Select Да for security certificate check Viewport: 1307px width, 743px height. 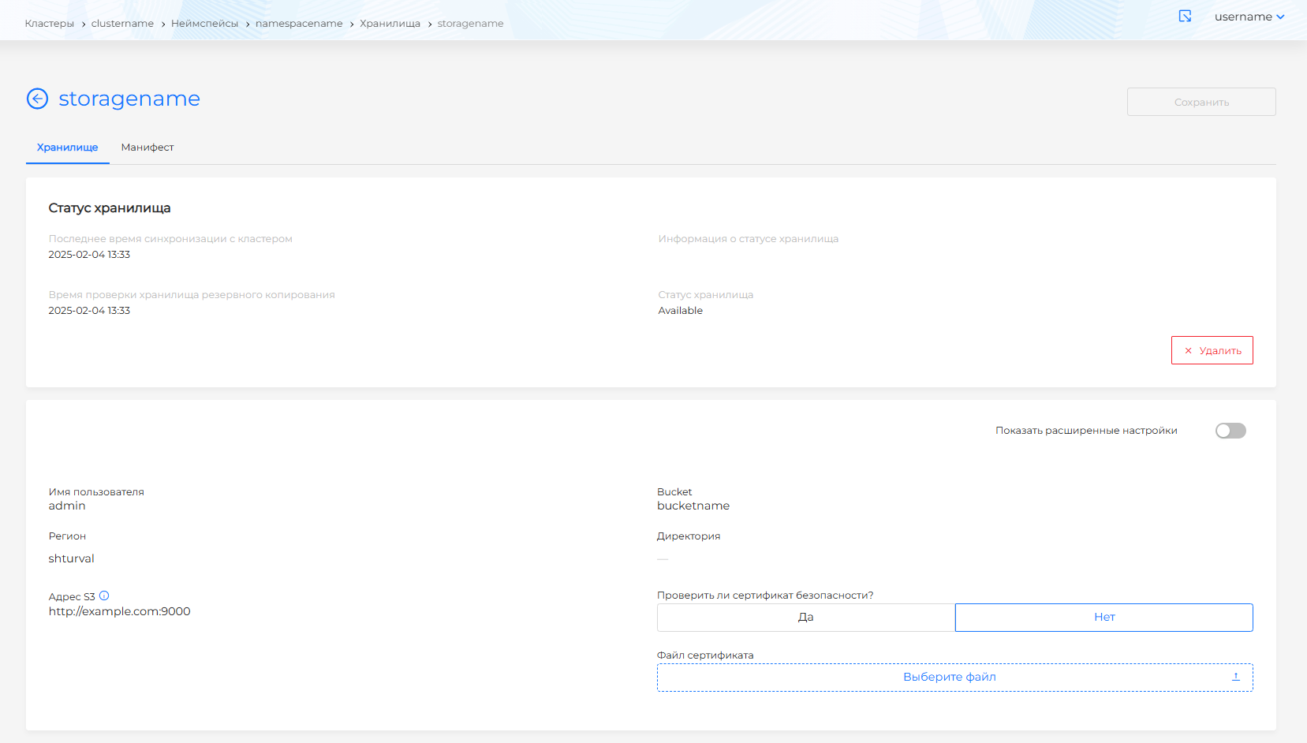(x=805, y=618)
